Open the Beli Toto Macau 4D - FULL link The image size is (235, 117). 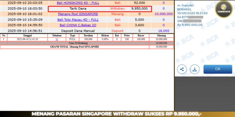[x=78, y=20]
